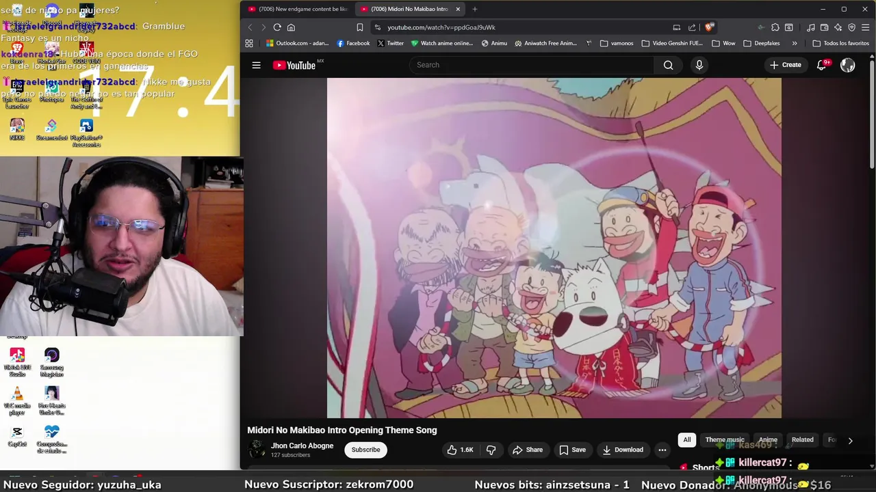876x492 pixels.
Task: Select the Theme music filter chip
Action: coord(725,440)
